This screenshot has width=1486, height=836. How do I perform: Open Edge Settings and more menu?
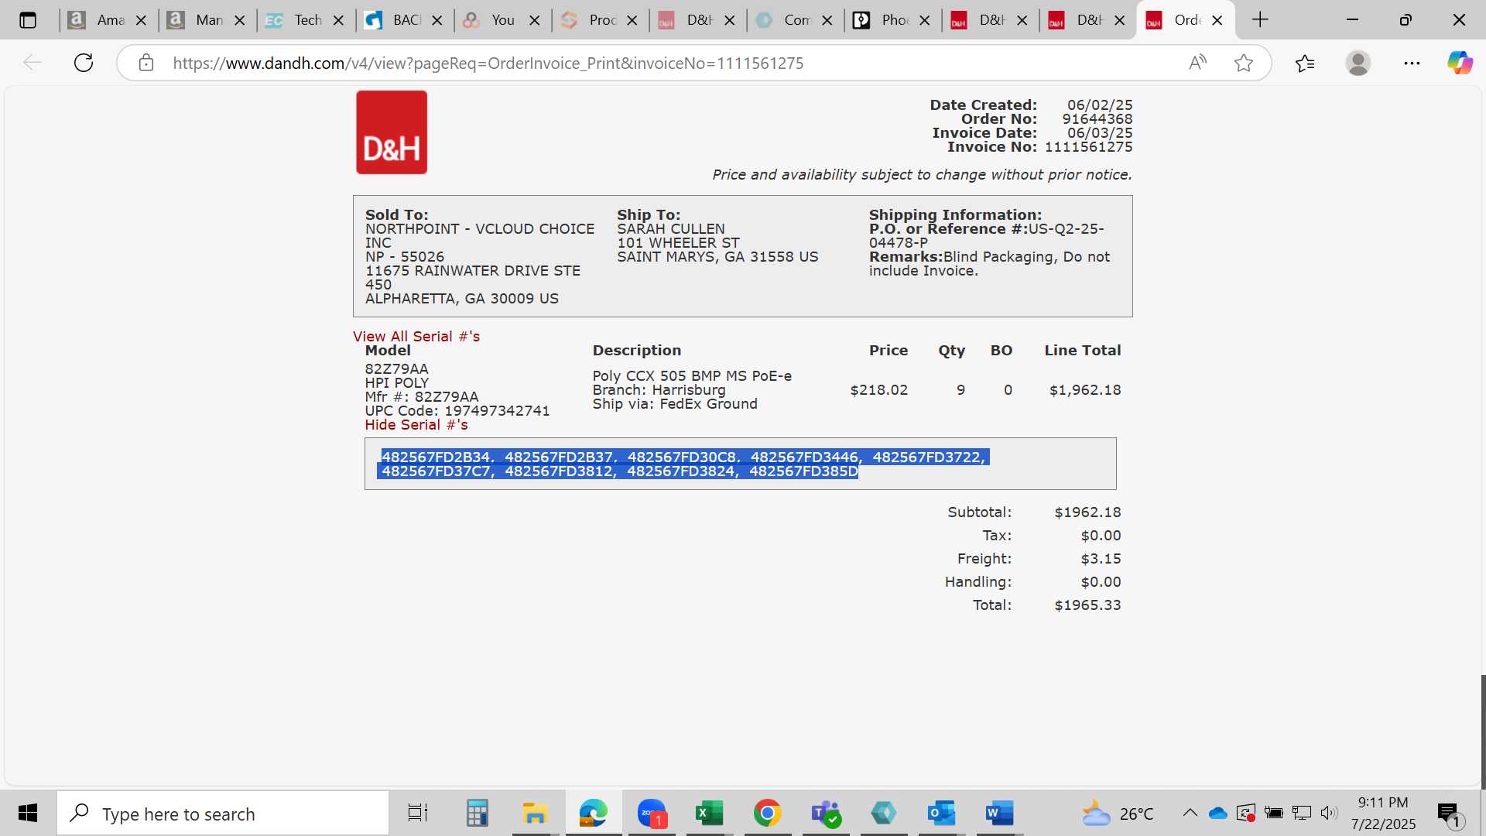[1412, 63]
